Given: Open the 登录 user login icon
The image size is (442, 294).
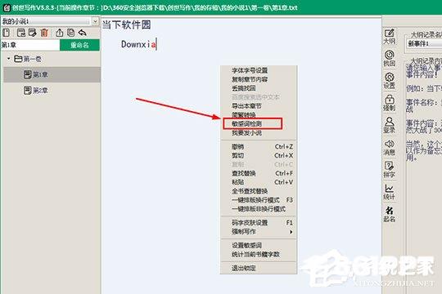Looking at the screenshot, I should [x=390, y=125].
